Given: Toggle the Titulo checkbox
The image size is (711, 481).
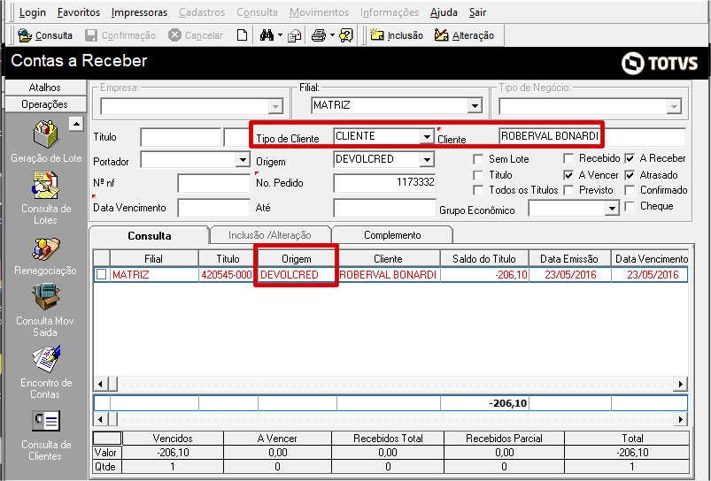Looking at the screenshot, I should tap(478, 175).
